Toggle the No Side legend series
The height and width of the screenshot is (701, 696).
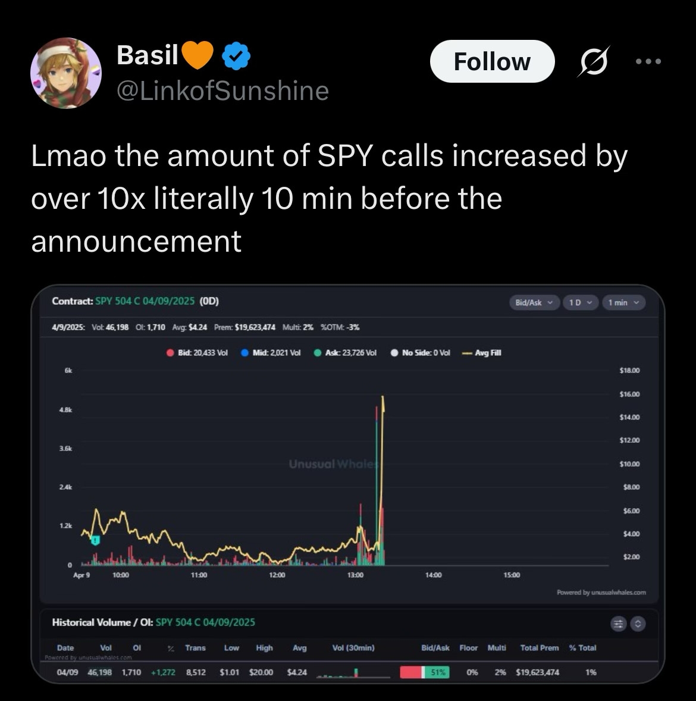[421, 353]
